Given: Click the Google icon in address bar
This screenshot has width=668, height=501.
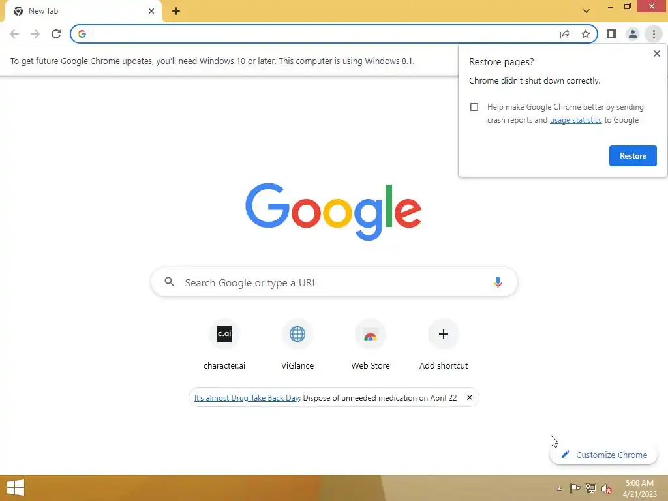Looking at the screenshot, I should point(82,34).
